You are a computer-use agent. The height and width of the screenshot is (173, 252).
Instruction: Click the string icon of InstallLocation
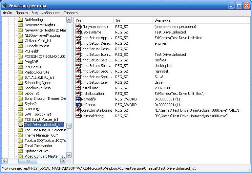coord(78,94)
